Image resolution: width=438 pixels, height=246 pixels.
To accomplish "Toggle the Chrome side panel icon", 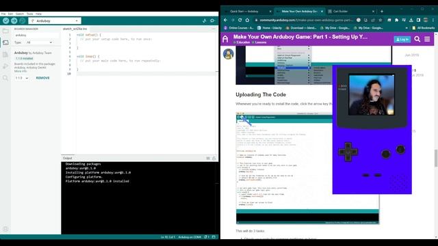I will point(418,20).
